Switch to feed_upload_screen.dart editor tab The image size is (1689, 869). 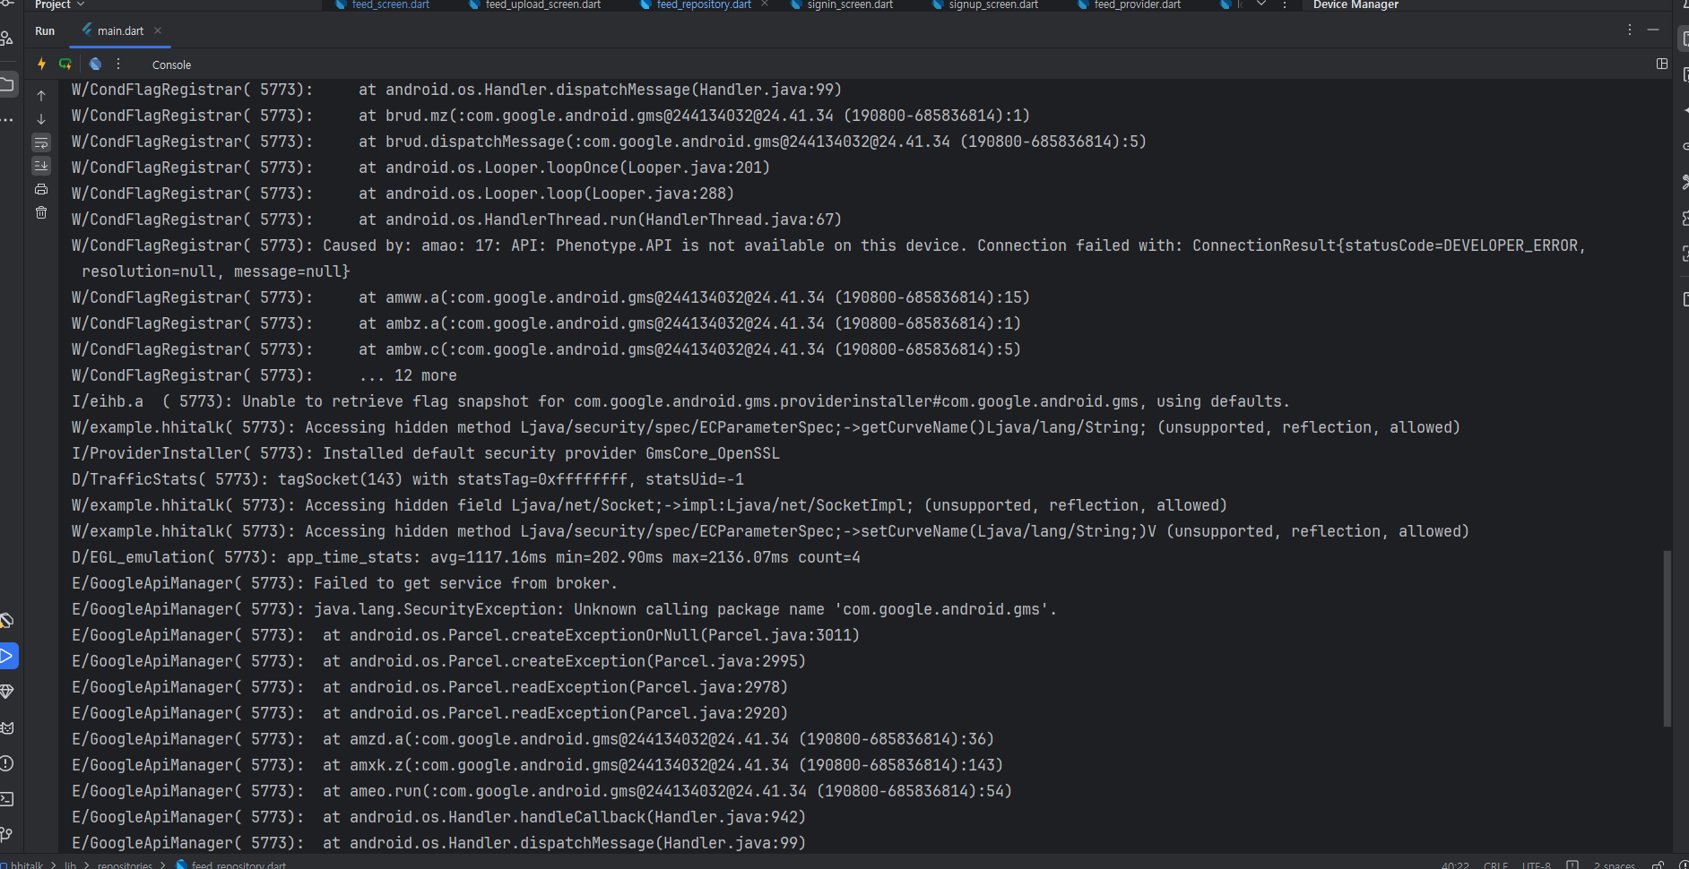coord(534,4)
